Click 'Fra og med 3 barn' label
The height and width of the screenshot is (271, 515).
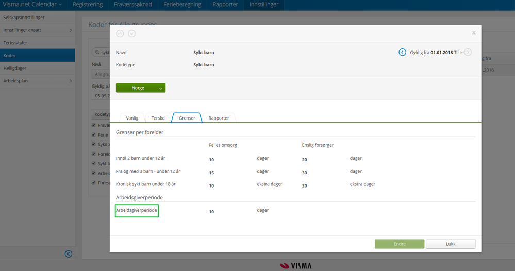tap(148, 171)
